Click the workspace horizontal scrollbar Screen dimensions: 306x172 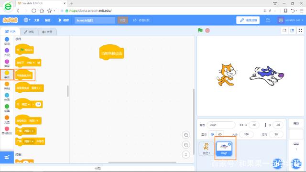pos(142,162)
